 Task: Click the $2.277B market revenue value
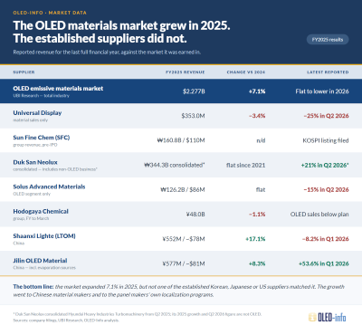coord(194,91)
